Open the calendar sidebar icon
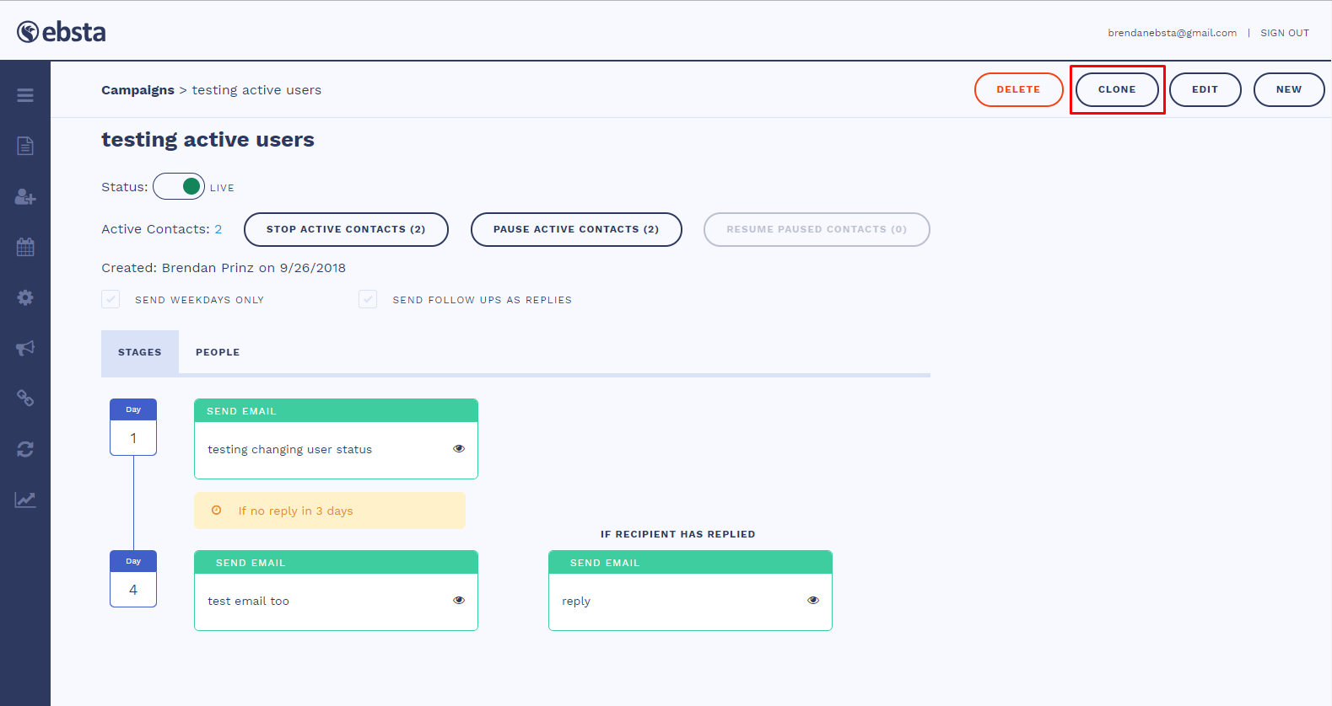The image size is (1332, 706). click(25, 247)
